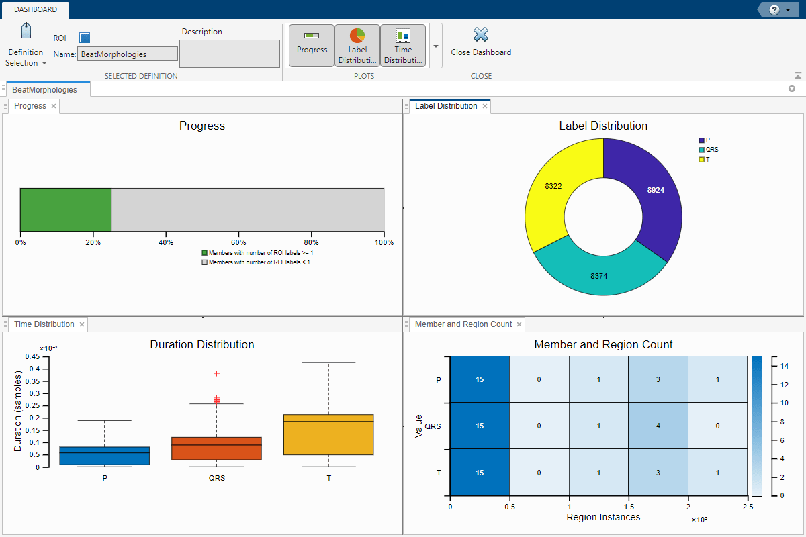Select the BeatMorphologies tab
The width and height of the screenshot is (806, 537).
[x=47, y=88]
